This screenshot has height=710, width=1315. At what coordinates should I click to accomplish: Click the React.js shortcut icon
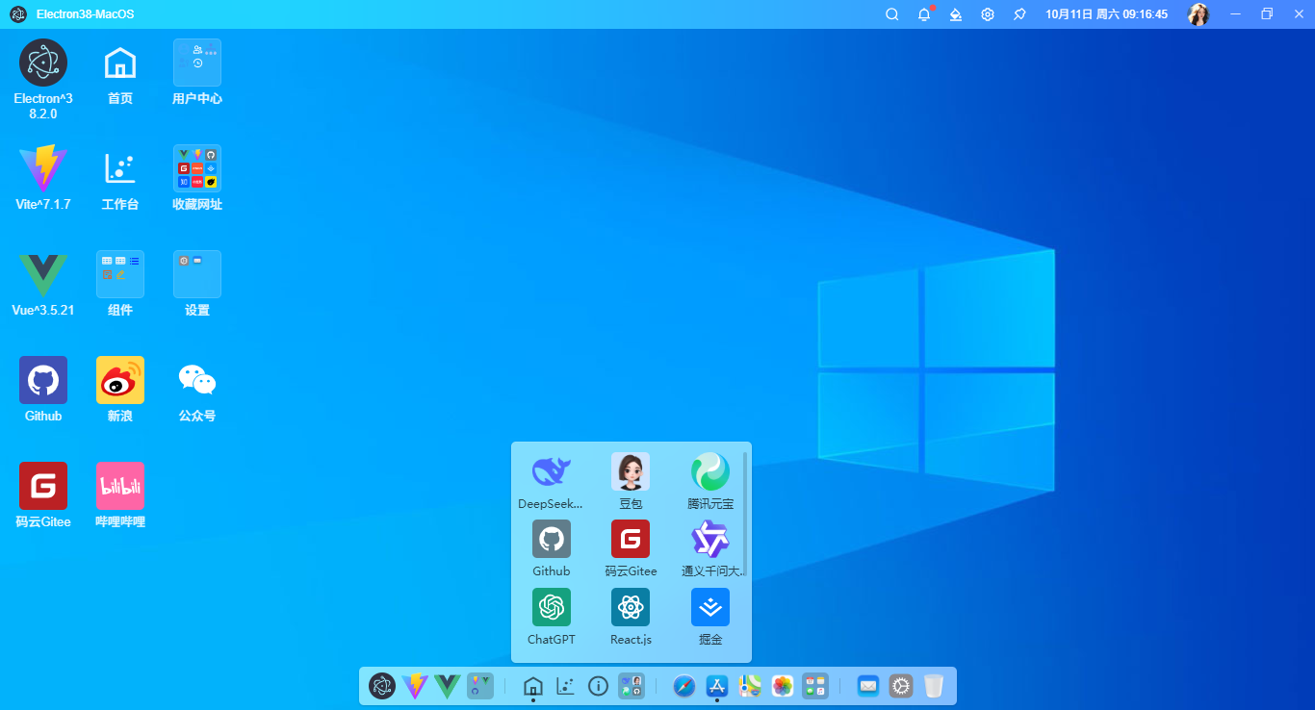pyautogui.click(x=631, y=607)
